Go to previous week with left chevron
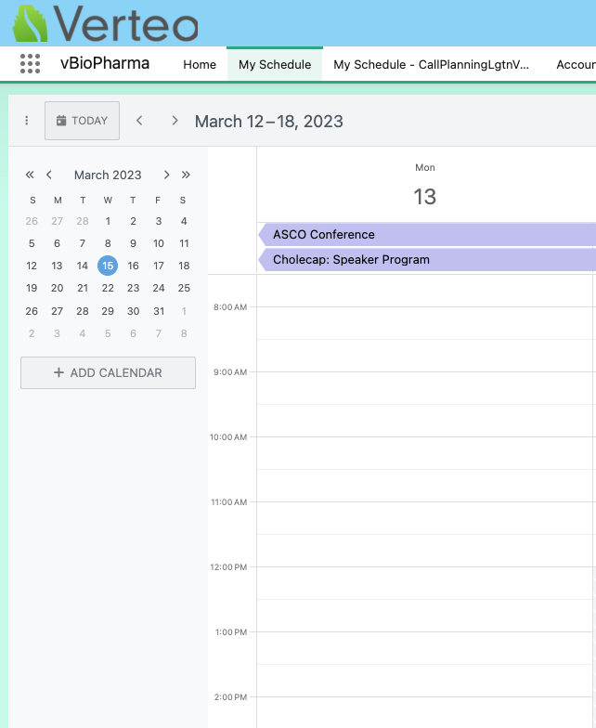Viewport: 596px width, 728px height. (x=139, y=121)
